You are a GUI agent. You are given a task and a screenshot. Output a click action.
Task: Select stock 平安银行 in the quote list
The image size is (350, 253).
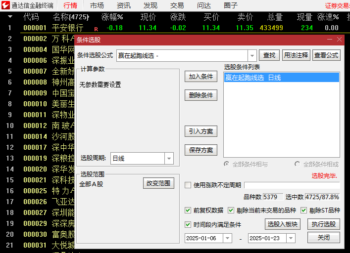tap(67, 28)
